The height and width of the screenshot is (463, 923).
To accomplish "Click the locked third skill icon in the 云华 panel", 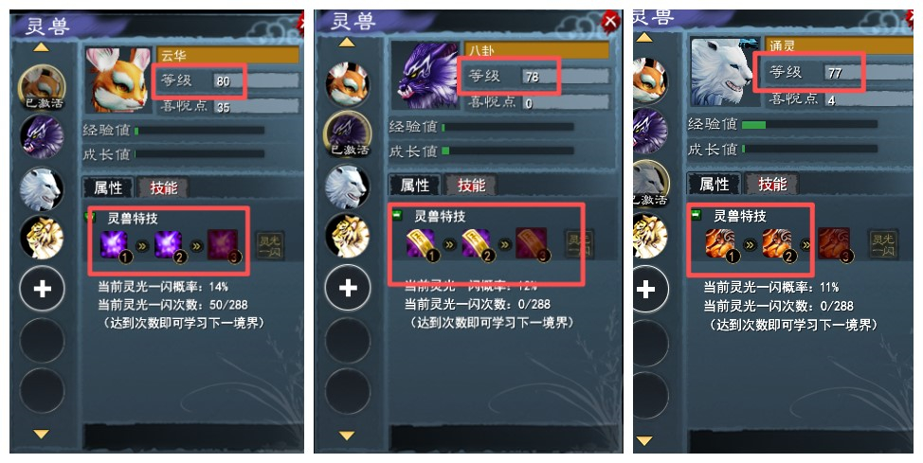I will [x=223, y=244].
